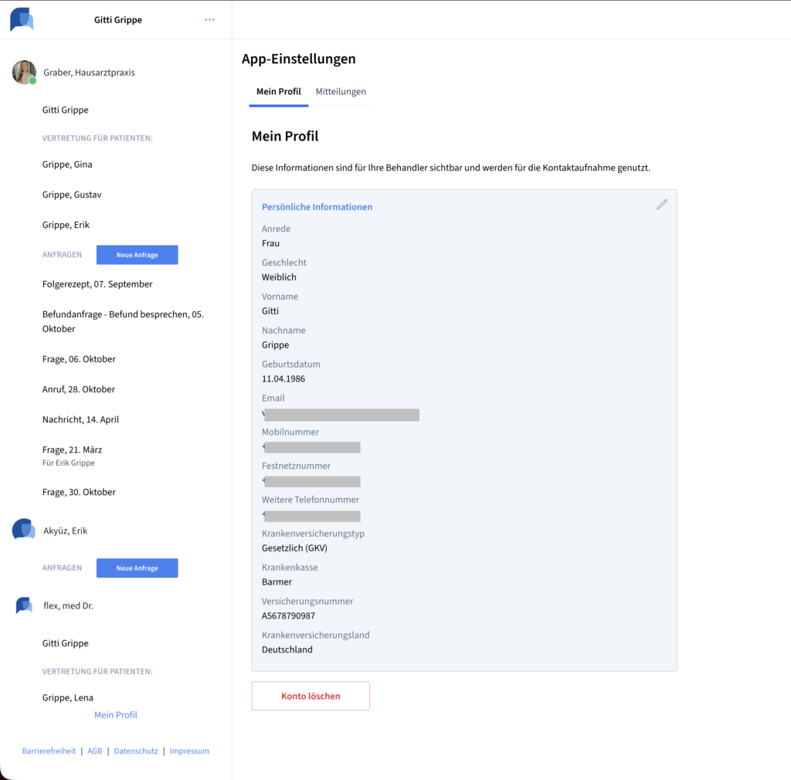The width and height of the screenshot is (791, 780).
Task: Open Befundanfrage - Befund besprechen, 05. Oktober
Action: coord(123,321)
